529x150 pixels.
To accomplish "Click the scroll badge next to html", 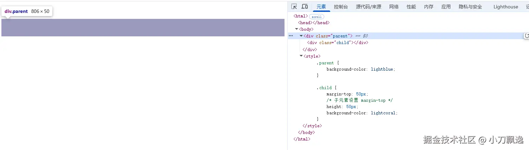I will pyautogui.click(x=316, y=16).
